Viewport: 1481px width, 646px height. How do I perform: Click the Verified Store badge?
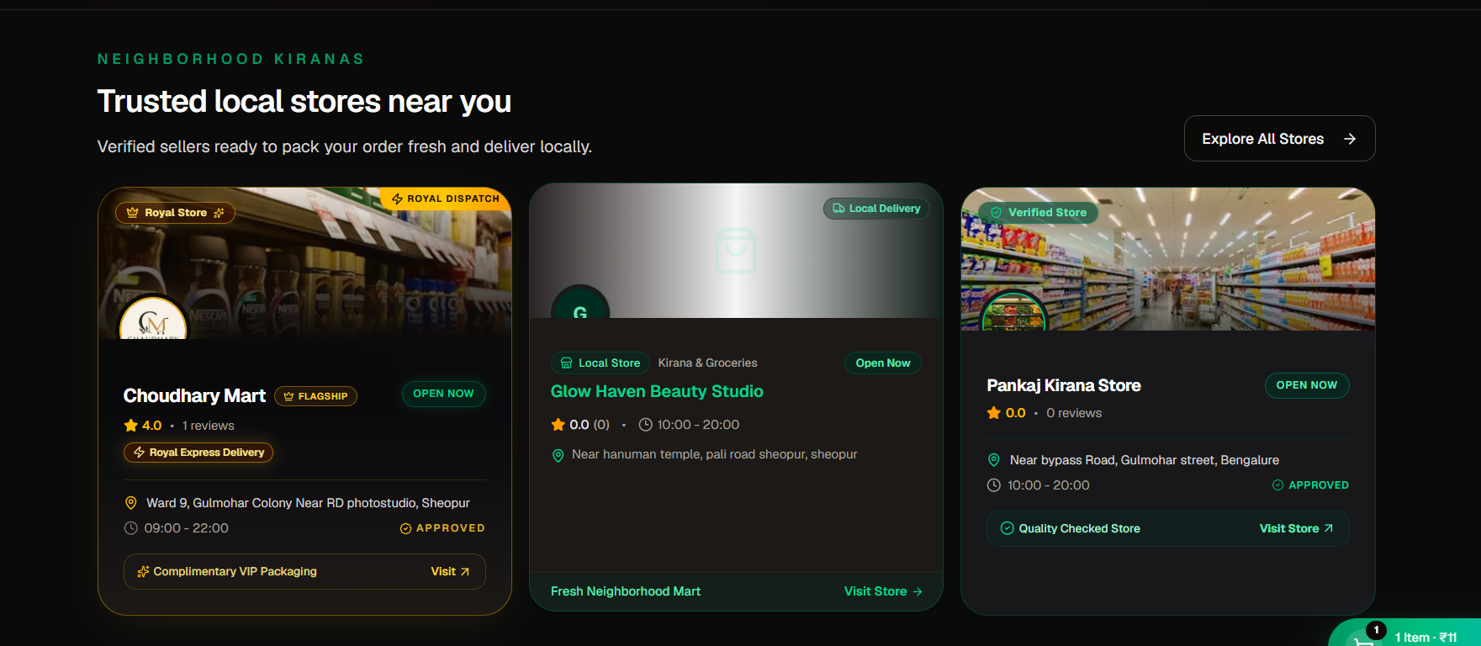[1038, 213]
